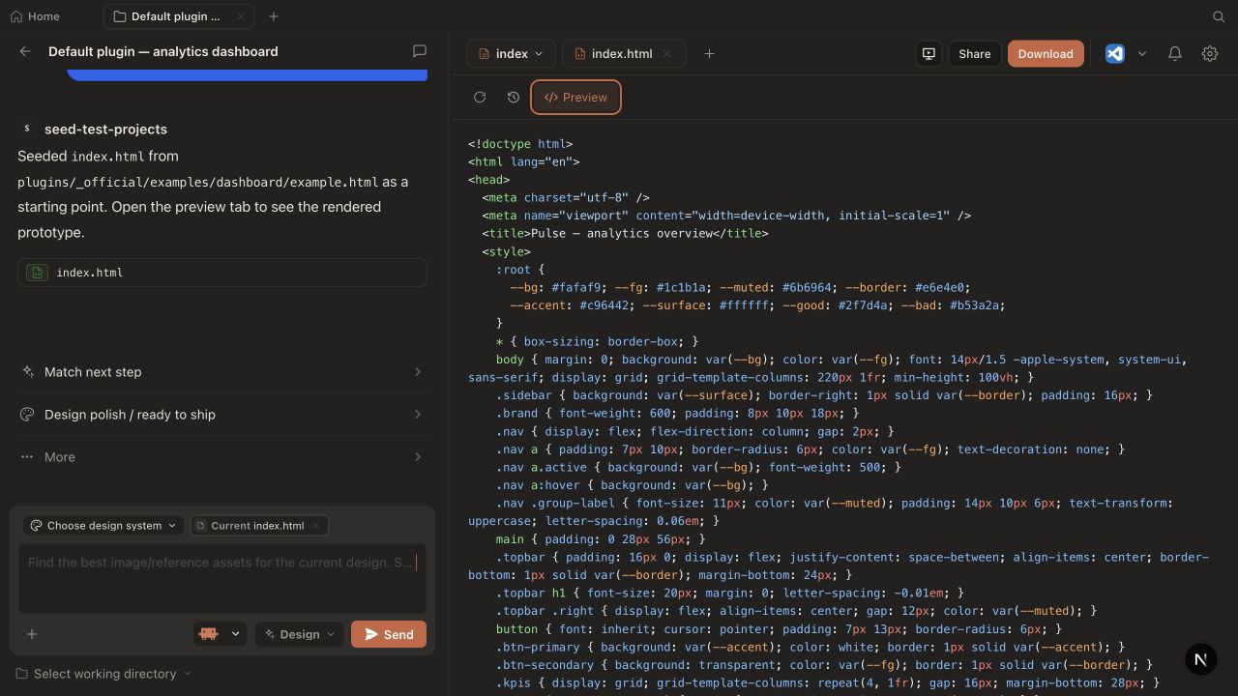1238x696 pixels.
Task: Open search with the magnifier icon
Action: [x=1219, y=16]
